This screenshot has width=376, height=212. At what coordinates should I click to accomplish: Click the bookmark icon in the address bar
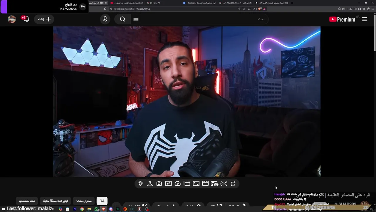point(105,9)
